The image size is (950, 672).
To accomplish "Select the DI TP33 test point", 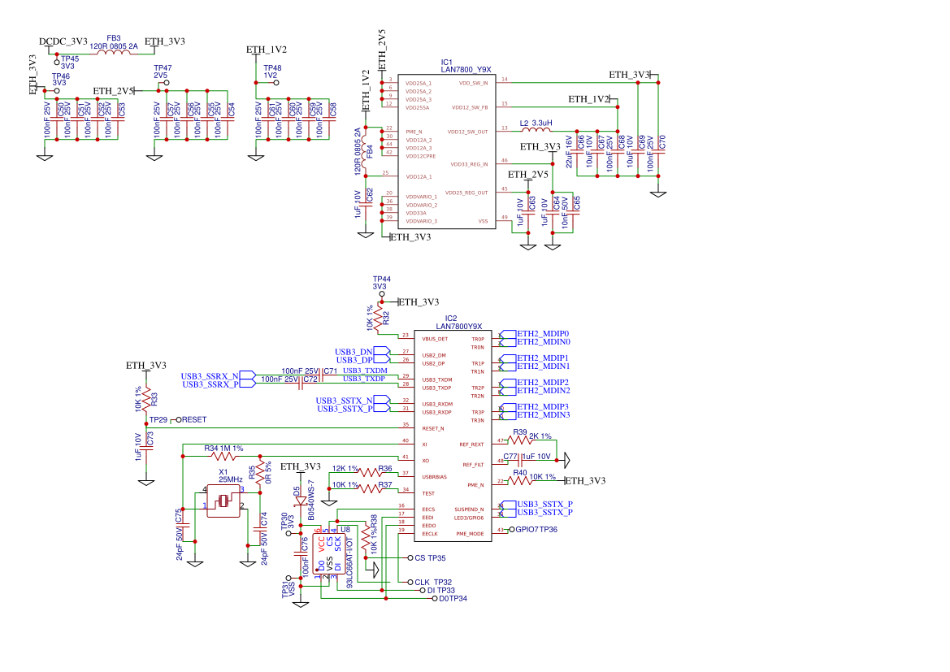I will click(423, 590).
